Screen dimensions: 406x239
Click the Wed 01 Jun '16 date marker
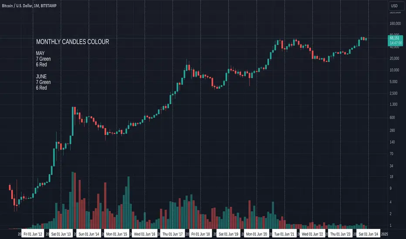pos(145,234)
